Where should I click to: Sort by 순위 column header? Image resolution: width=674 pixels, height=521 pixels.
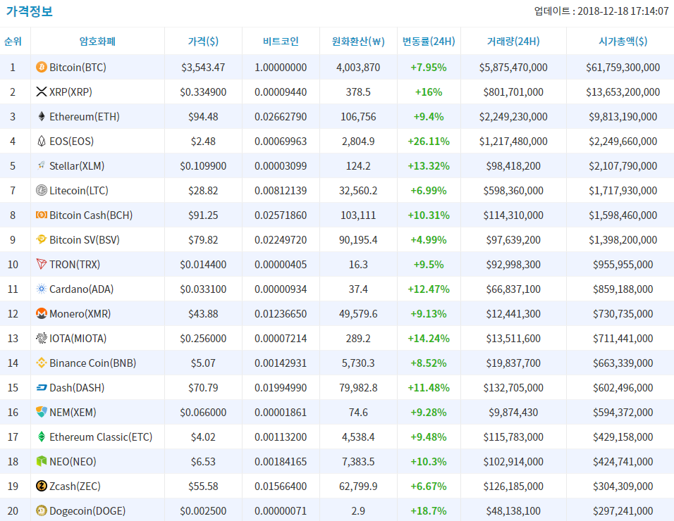pos(13,42)
